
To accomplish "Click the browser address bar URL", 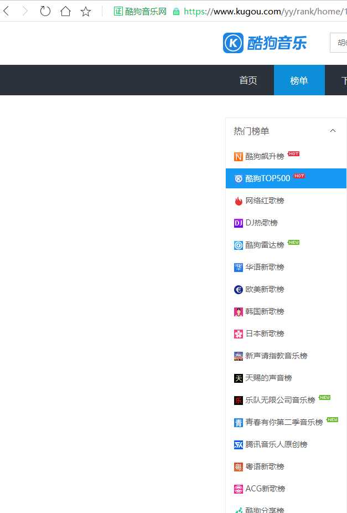I will 265,12.
